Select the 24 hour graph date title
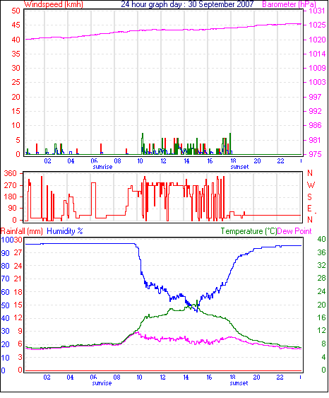The height and width of the screenshot is (398, 329). click(187, 4)
